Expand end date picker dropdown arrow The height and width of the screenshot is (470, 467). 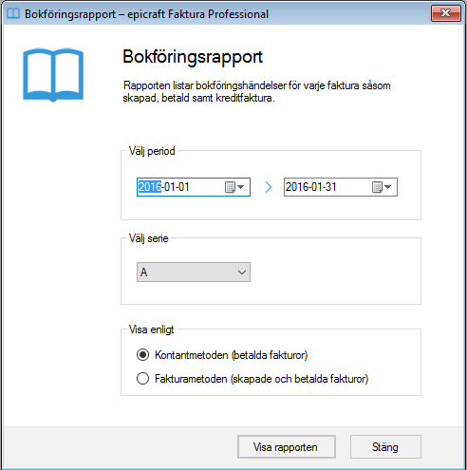[388, 187]
